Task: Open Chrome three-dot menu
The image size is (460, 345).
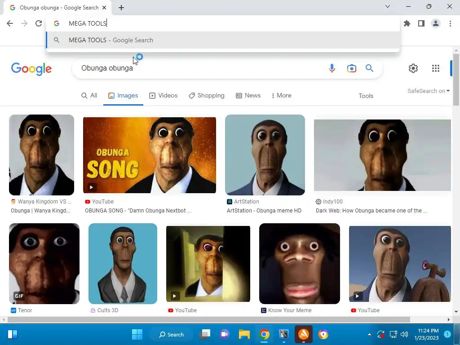Action: (450, 23)
